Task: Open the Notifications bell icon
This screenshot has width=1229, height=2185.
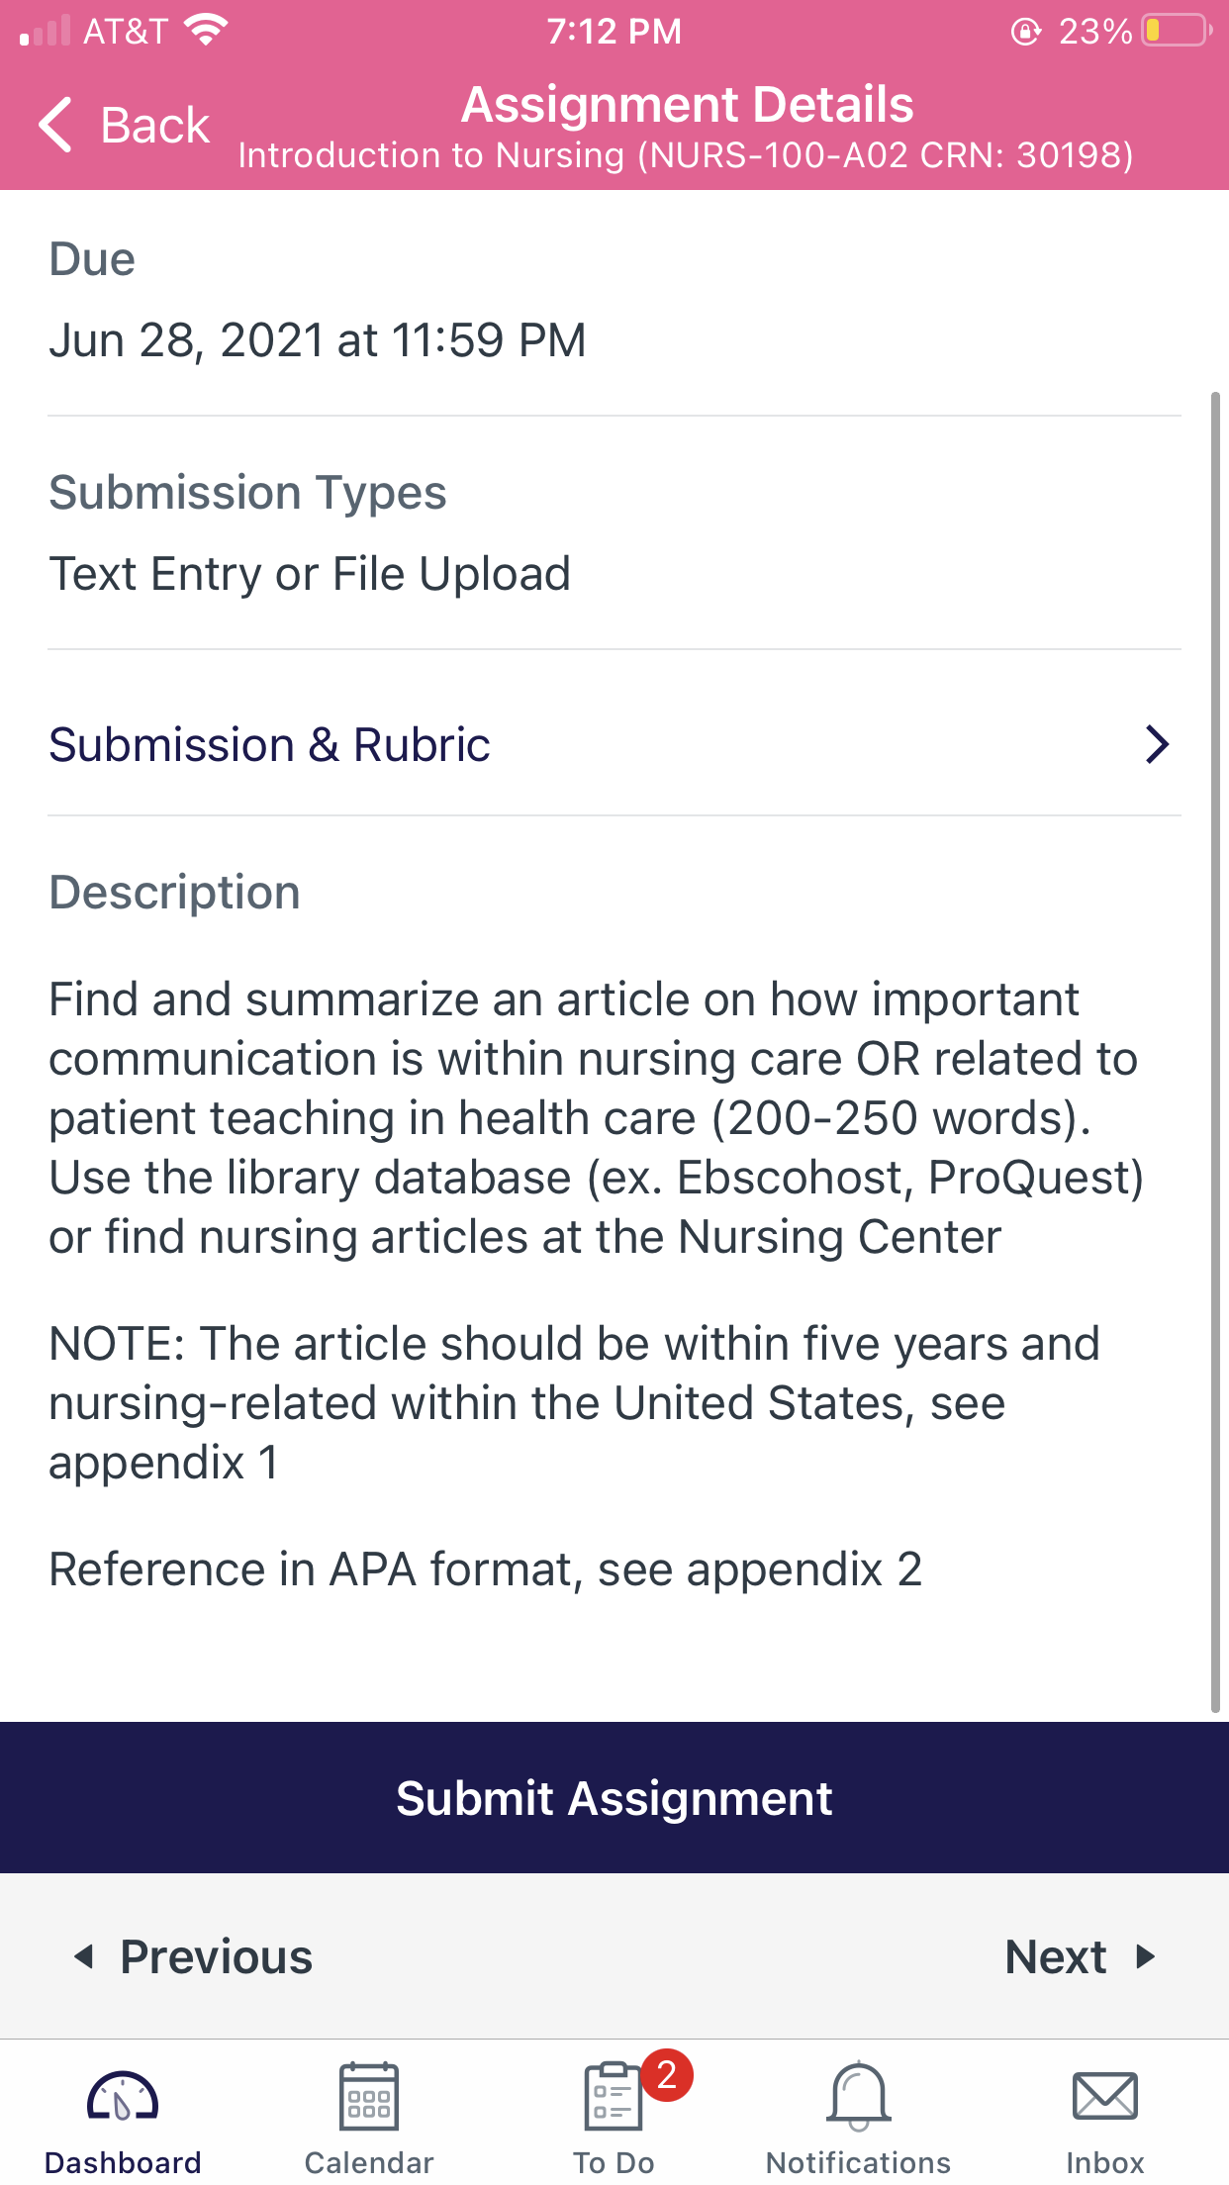Action: click(859, 2096)
